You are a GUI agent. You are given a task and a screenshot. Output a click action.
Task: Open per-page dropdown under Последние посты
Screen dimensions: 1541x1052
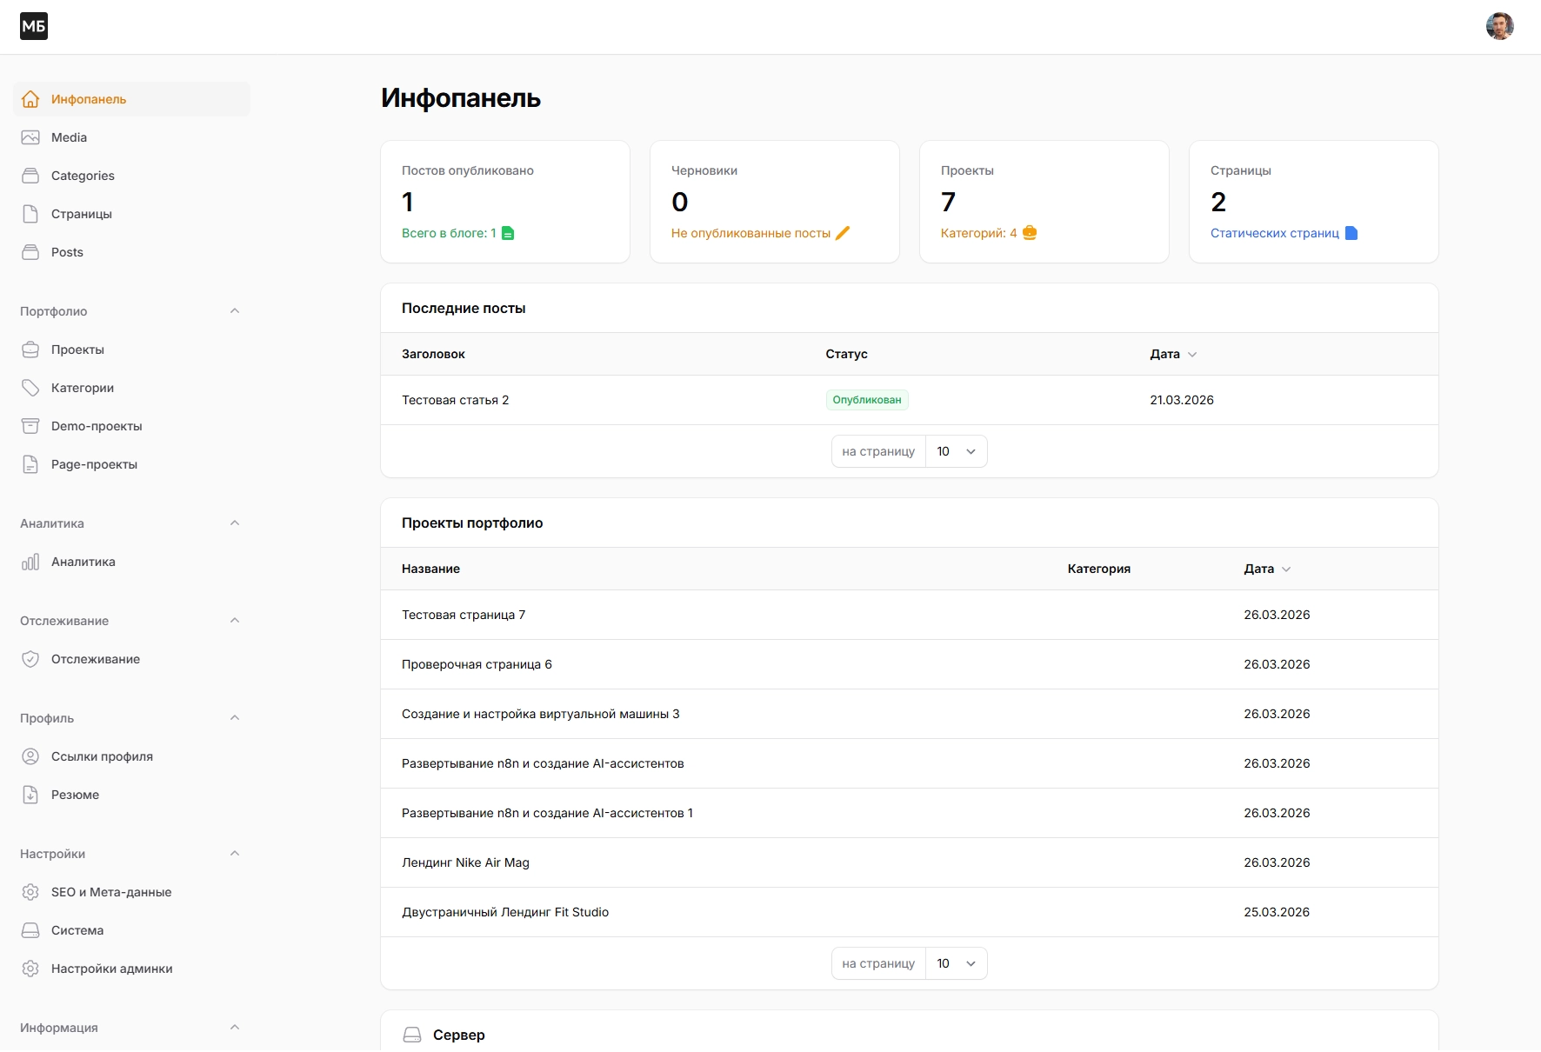[956, 451]
